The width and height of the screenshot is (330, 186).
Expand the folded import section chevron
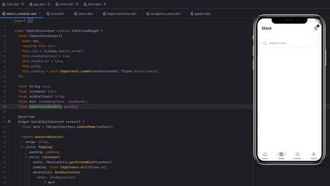[12, 21]
